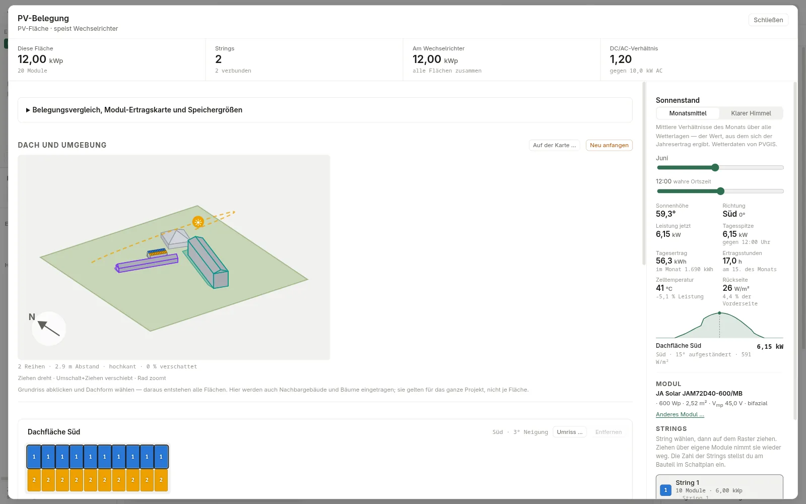Viewport: 806px width, 504px height.
Task: Click the Dachfläche Süd heading
Action: (x=54, y=432)
